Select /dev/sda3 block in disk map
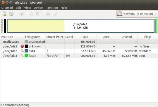158x107 pixels. pos(81,26)
